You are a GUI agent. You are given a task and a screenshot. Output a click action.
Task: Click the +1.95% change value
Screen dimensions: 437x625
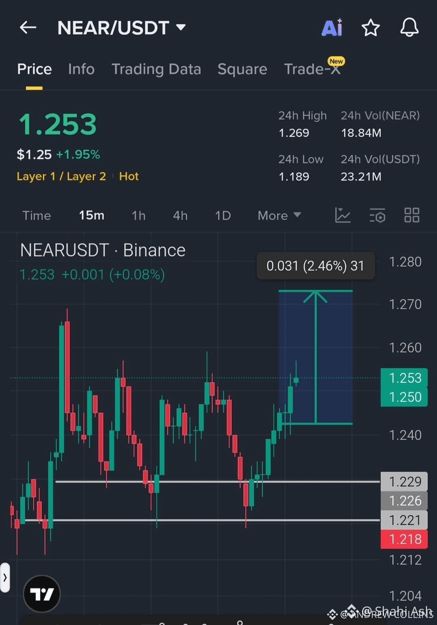click(x=78, y=154)
